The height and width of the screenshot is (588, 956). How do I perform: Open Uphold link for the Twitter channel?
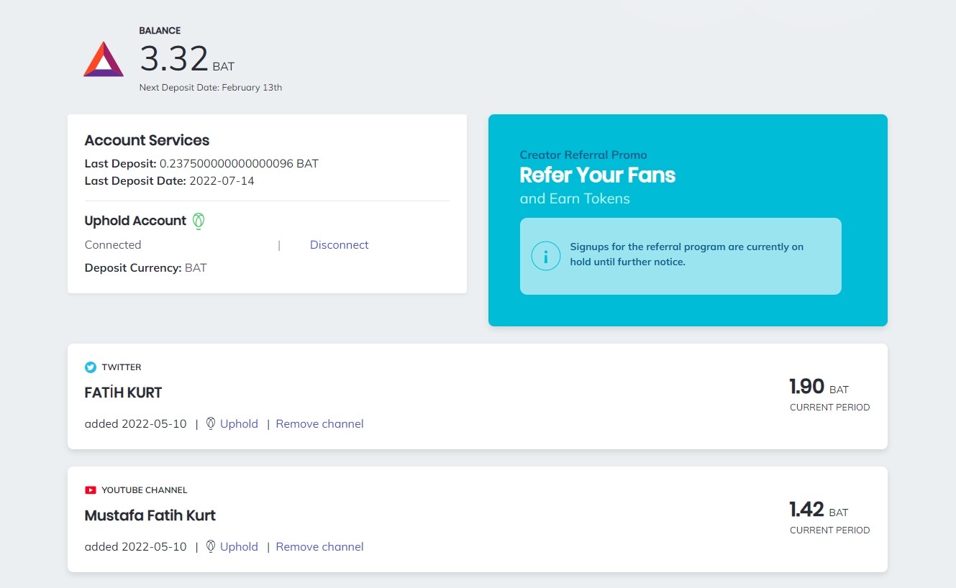pyautogui.click(x=239, y=424)
